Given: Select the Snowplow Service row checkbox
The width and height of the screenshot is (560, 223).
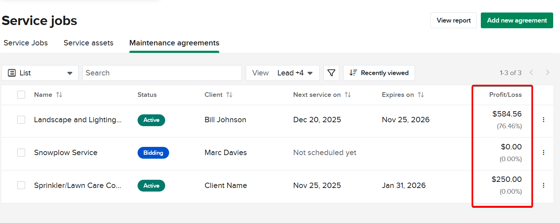Looking at the screenshot, I should [x=21, y=153].
